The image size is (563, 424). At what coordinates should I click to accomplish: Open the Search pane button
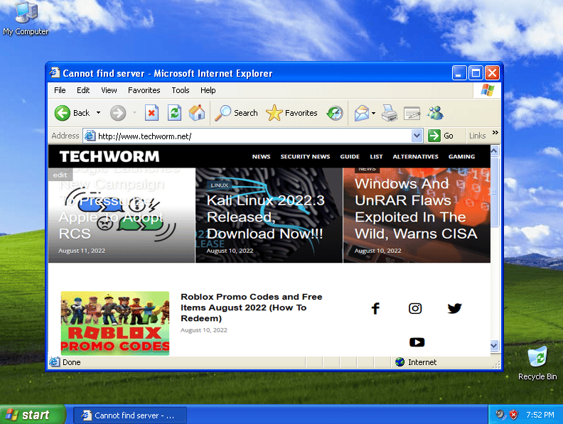[236, 113]
